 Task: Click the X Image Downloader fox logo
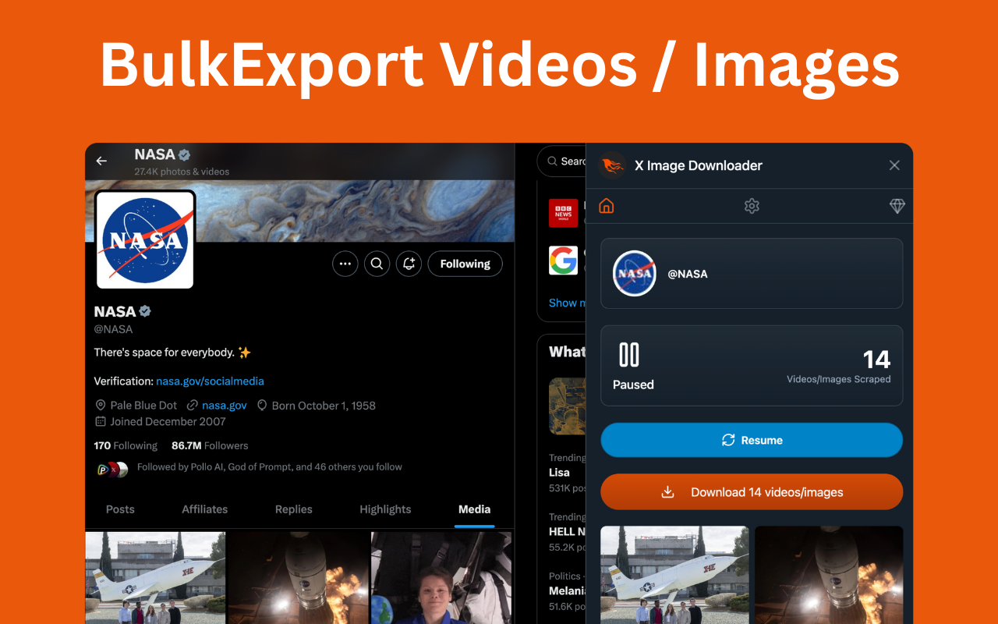613,165
